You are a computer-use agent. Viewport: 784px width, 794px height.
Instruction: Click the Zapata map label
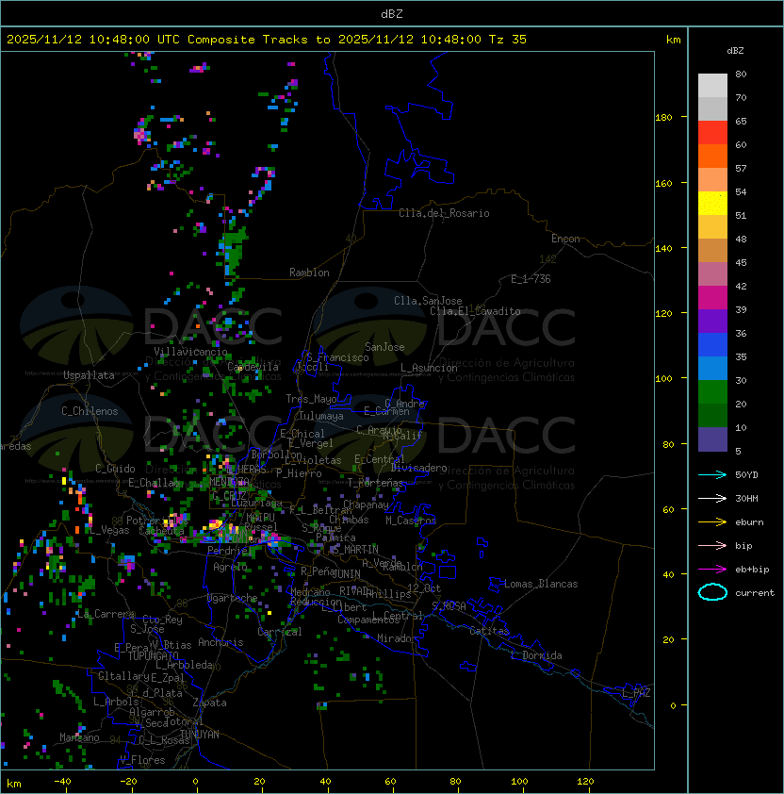click(x=209, y=703)
